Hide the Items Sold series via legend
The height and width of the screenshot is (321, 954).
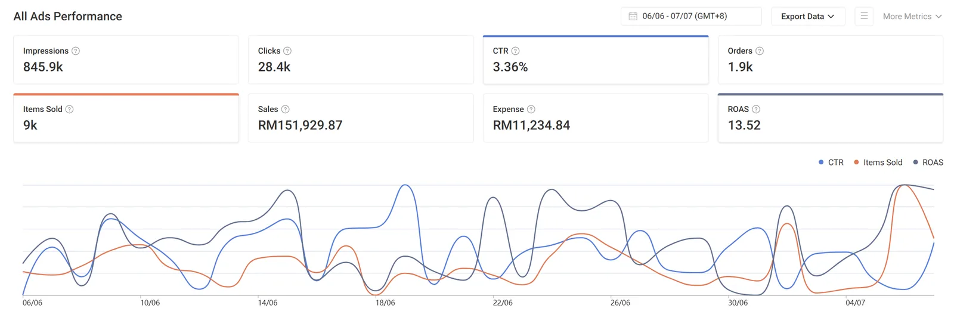(x=878, y=163)
